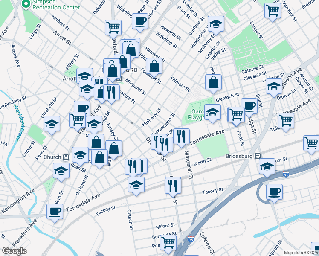Select the restaurant marker near Meadow St
This screenshot has width=319, height=256.
tap(111, 93)
